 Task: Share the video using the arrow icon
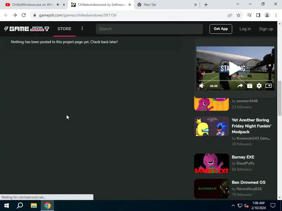click(240, 86)
